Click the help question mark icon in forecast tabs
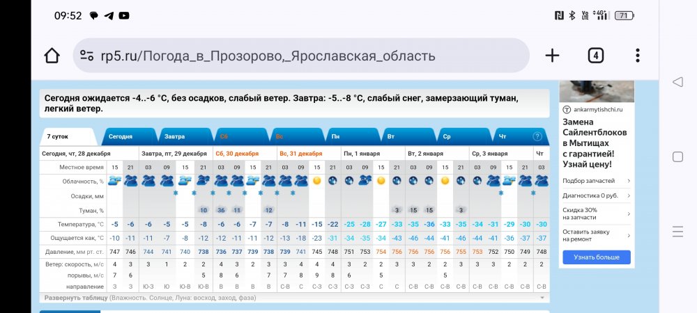This screenshot has width=697, height=313. click(537, 136)
